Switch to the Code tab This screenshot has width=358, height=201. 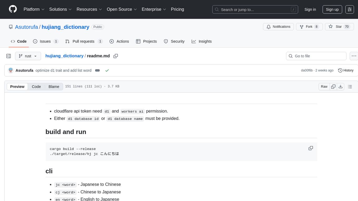pyautogui.click(x=19, y=41)
